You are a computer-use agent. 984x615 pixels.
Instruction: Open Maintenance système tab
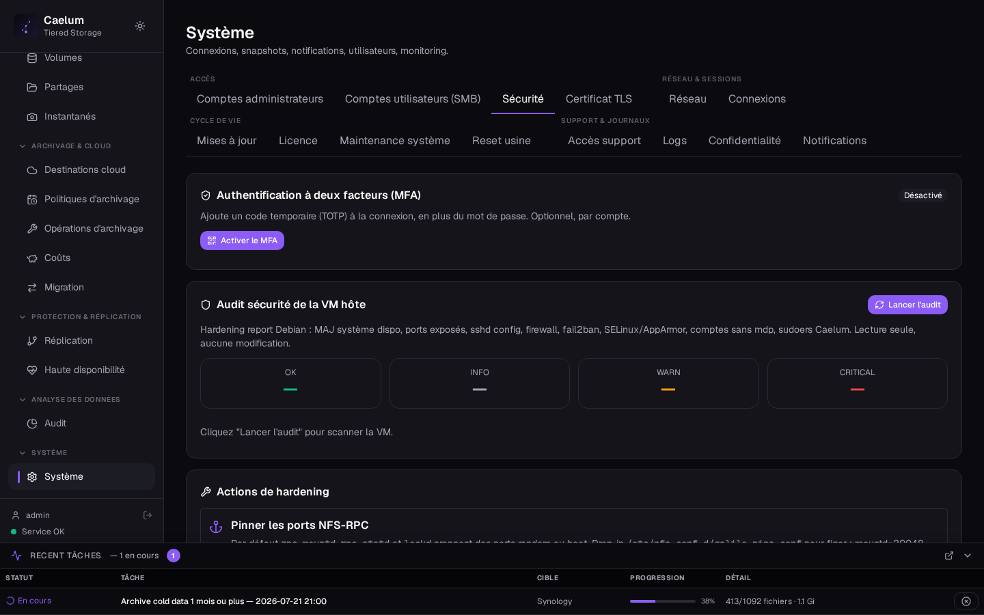click(395, 141)
